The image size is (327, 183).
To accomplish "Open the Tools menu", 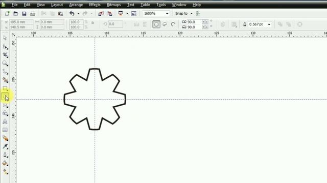I will [161, 5].
